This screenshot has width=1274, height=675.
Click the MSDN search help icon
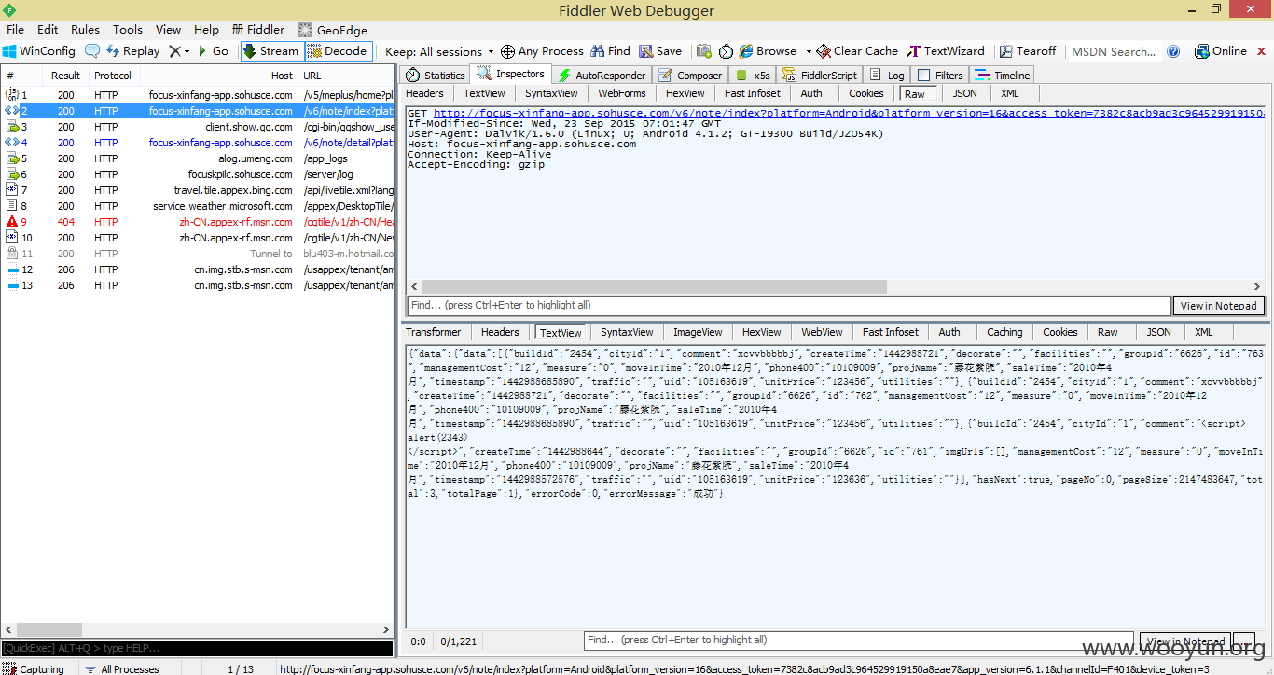coord(1173,51)
